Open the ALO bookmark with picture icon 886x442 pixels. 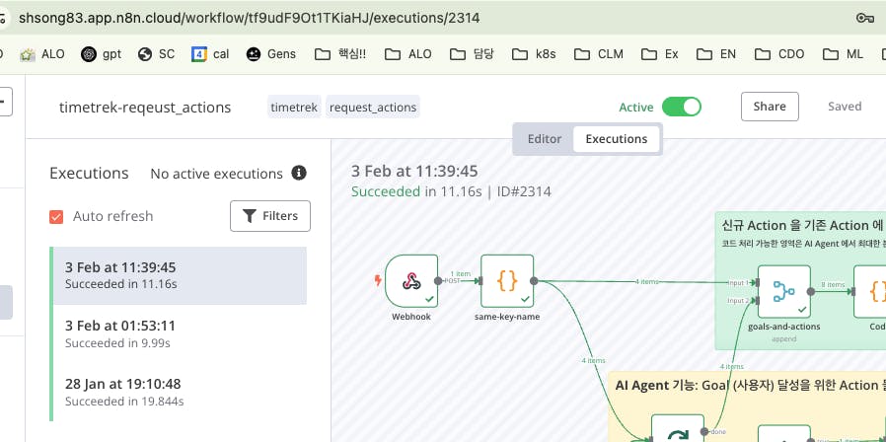click(x=42, y=54)
